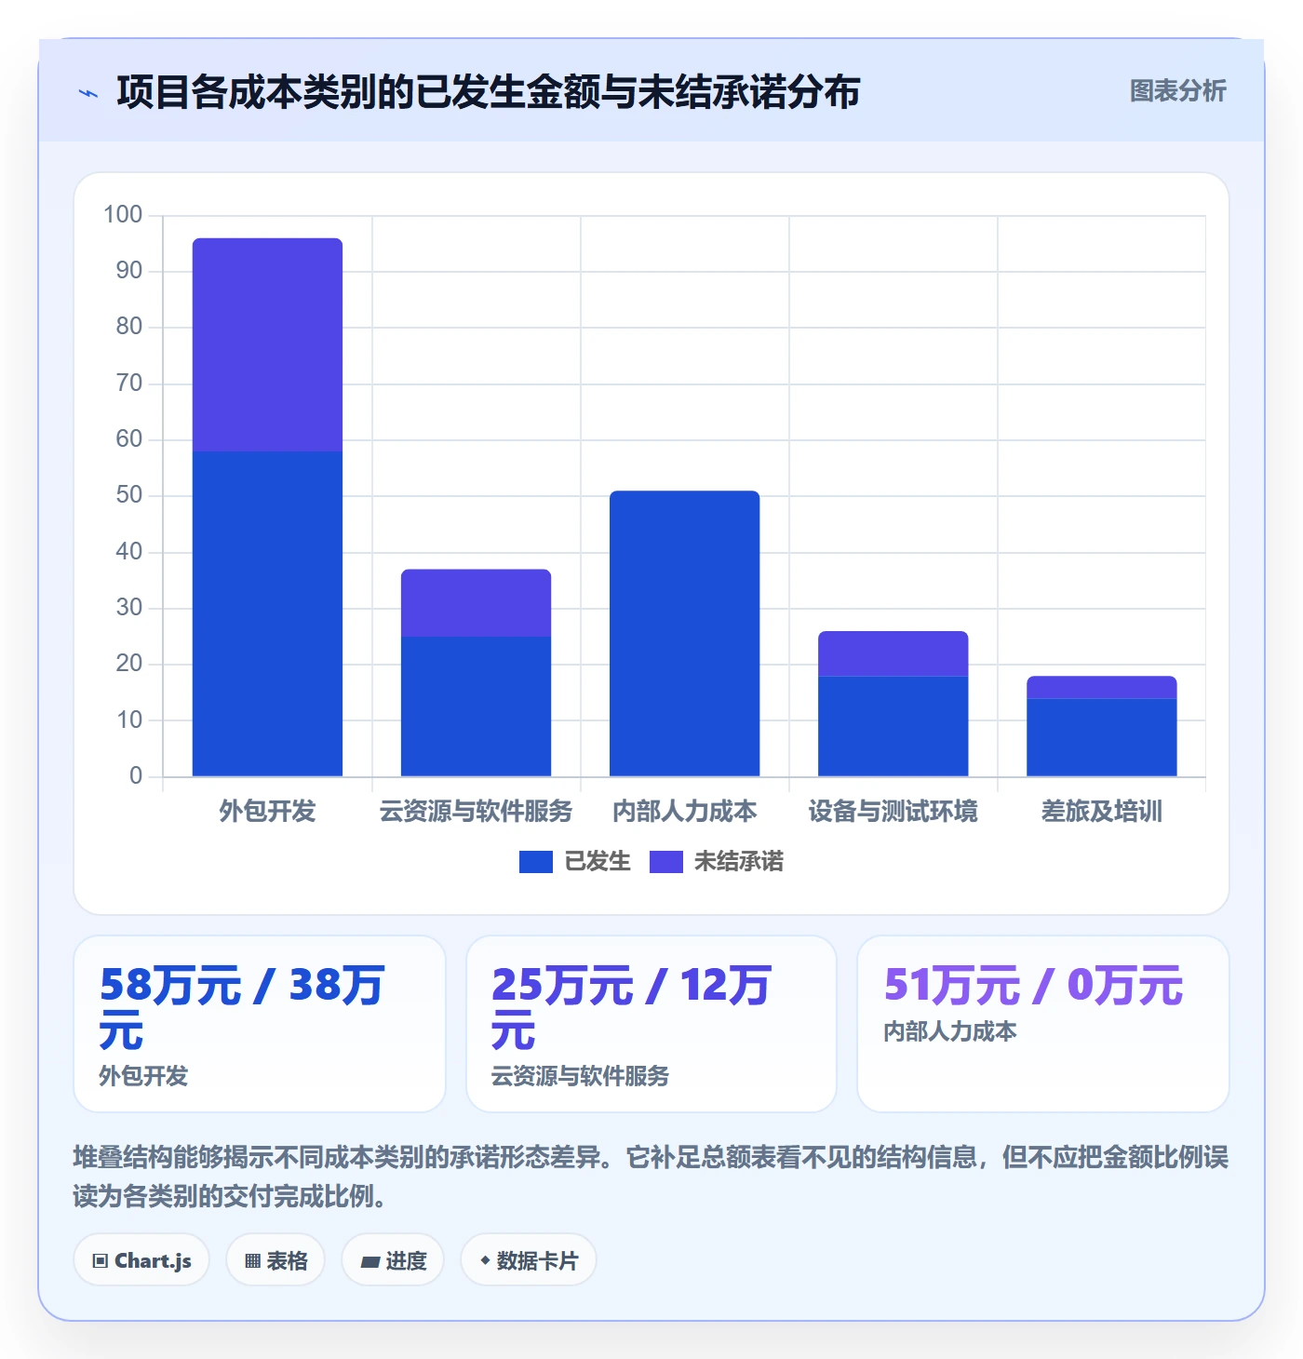
Task: Click the description paragraph starting with 堆叠结构
Action: click(x=651, y=1177)
